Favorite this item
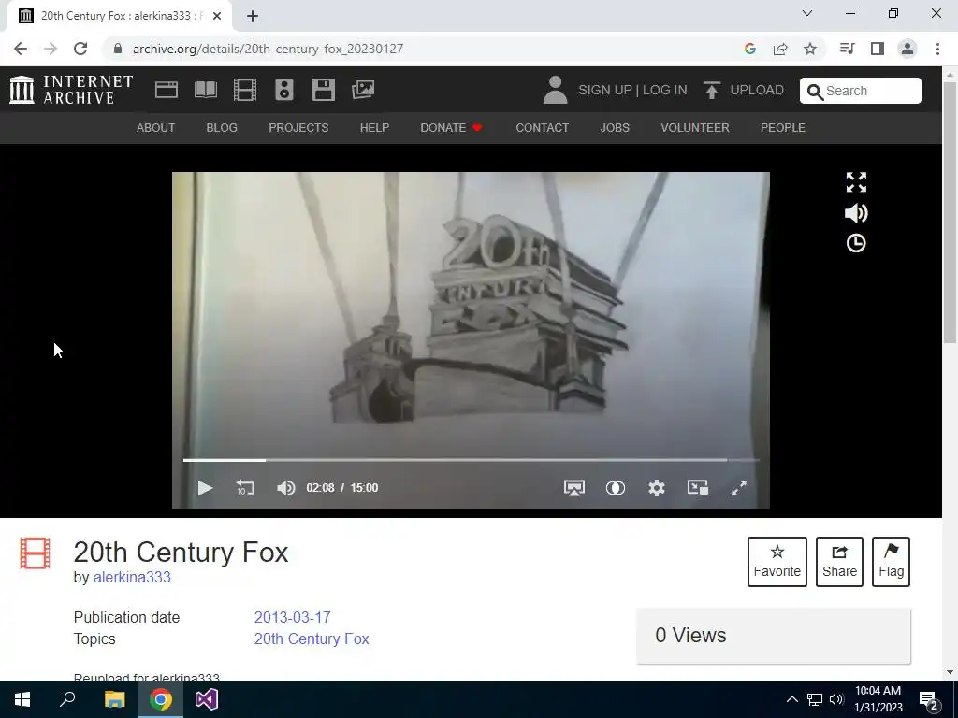The height and width of the screenshot is (718, 958). pyautogui.click(x=777, y=562)
